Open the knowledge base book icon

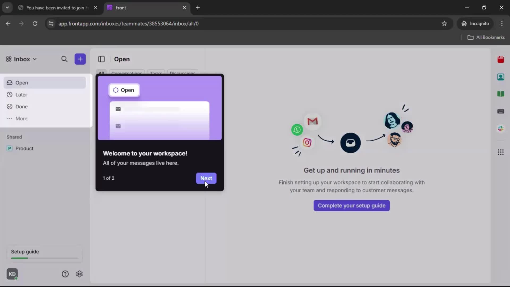501,94
